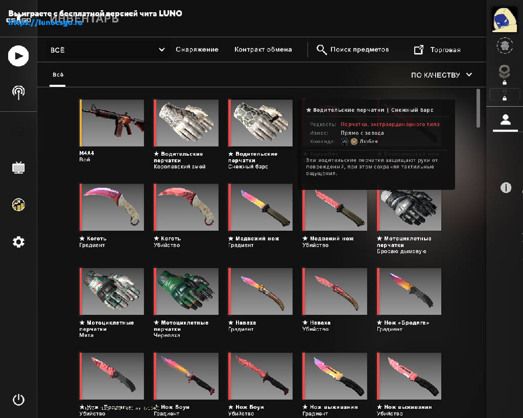
Task: Click the tooltip rarity text Перчатки, экстраординарного типа
Action: pos(390,125)
